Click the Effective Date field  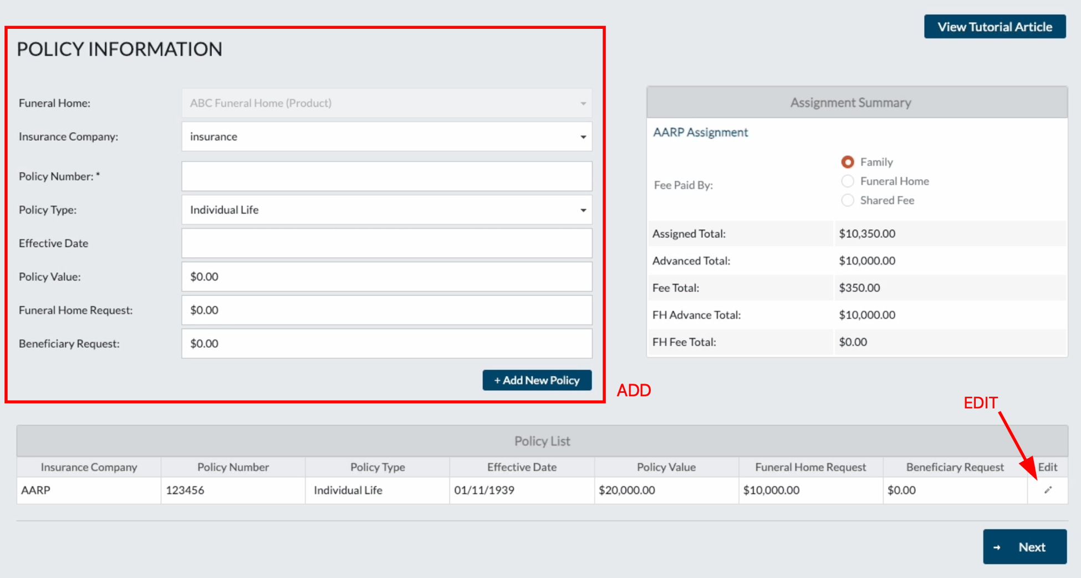point(386,243)
